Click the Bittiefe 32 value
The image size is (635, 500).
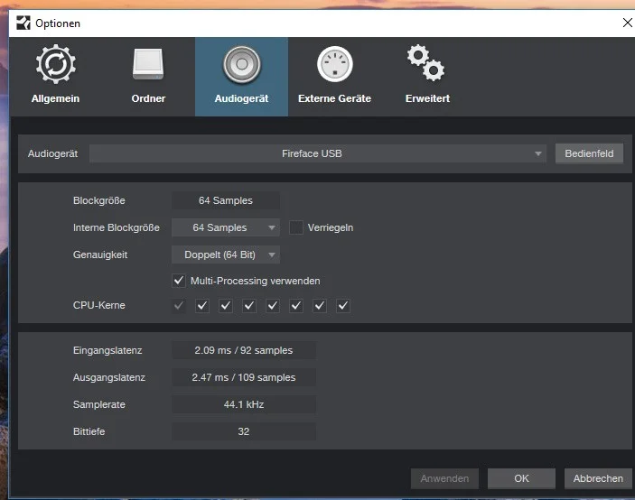(244, 431)
